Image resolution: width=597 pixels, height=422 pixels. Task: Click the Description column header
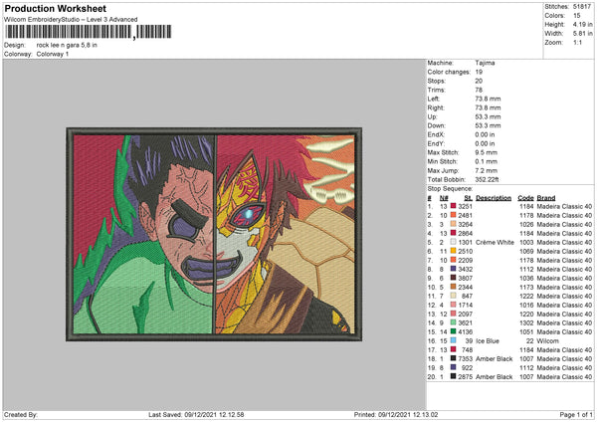click(494, 198)
